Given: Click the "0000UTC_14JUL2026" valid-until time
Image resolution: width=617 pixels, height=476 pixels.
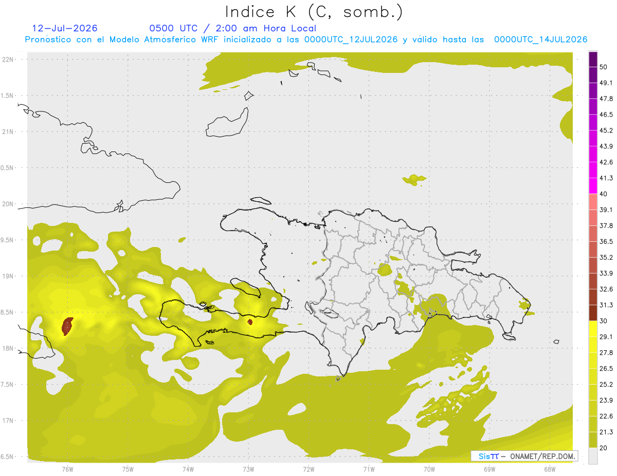Looking at the screenshot, I should (x=541, y=40).
